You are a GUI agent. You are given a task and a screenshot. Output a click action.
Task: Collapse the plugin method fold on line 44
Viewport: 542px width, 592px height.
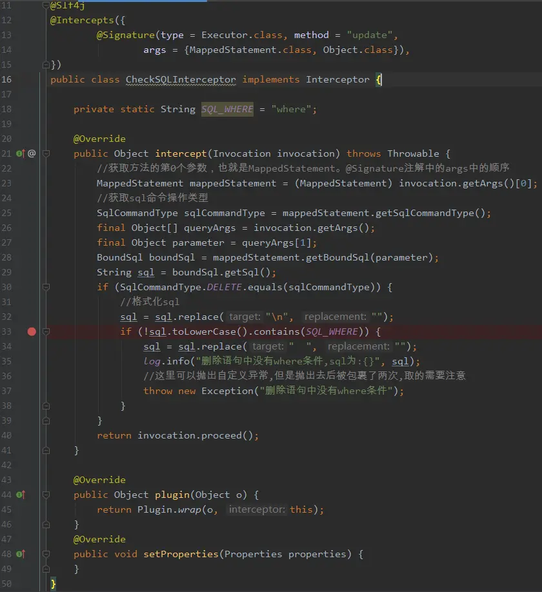46,495
